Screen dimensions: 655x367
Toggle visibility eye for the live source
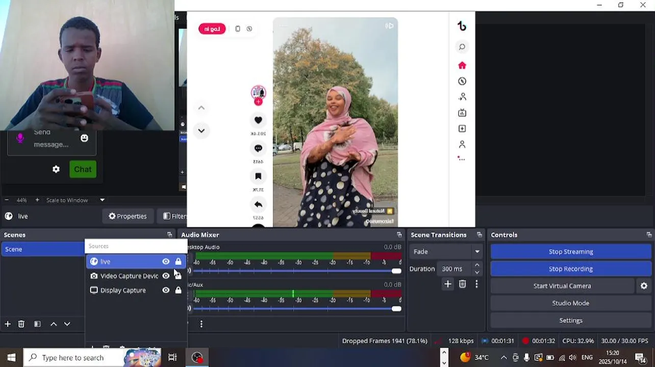[166, 261]
